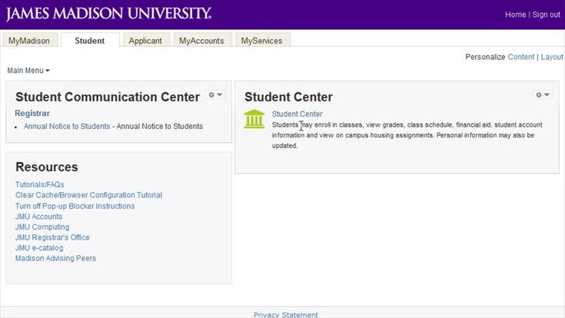Screen dimensions: 565x318
Task: Click the green Student Center building icon
Action: [x=254, y=119]
